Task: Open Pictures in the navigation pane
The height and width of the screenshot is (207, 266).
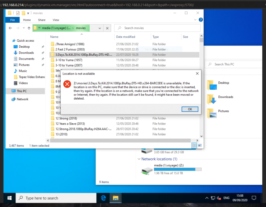Action: point(24,65)
